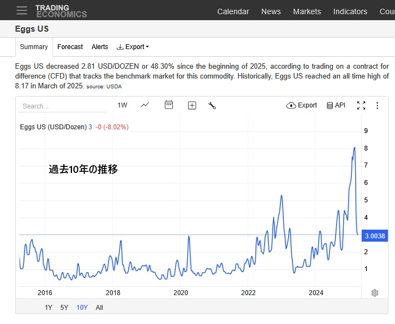Click the chart type line icon
This screenshot has width=395, height=324.
click(145, 105)
